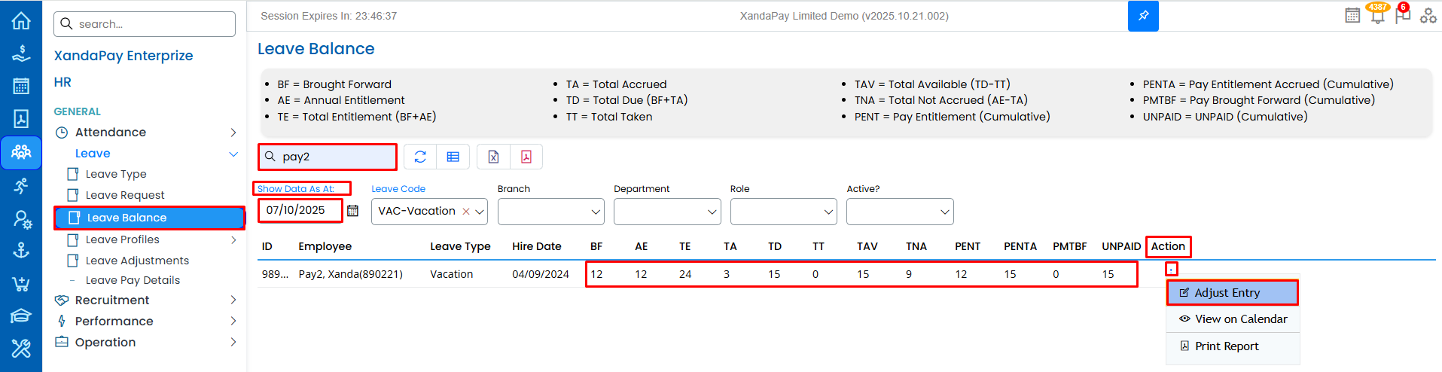Open the payroll hand-with-dollar icon
Screen dimensions: 1442x372
pos(21,53)
